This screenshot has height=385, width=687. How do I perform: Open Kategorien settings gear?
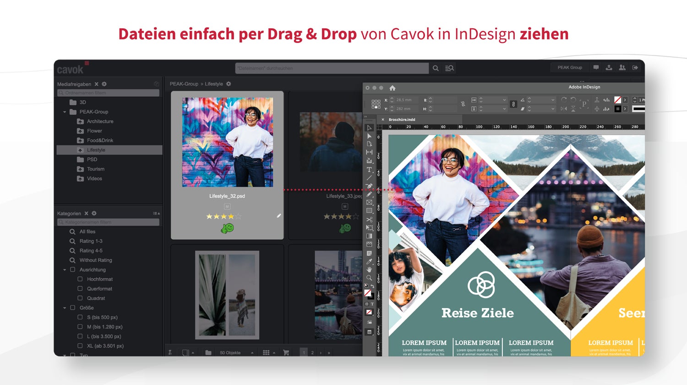(x=94, y=214)
